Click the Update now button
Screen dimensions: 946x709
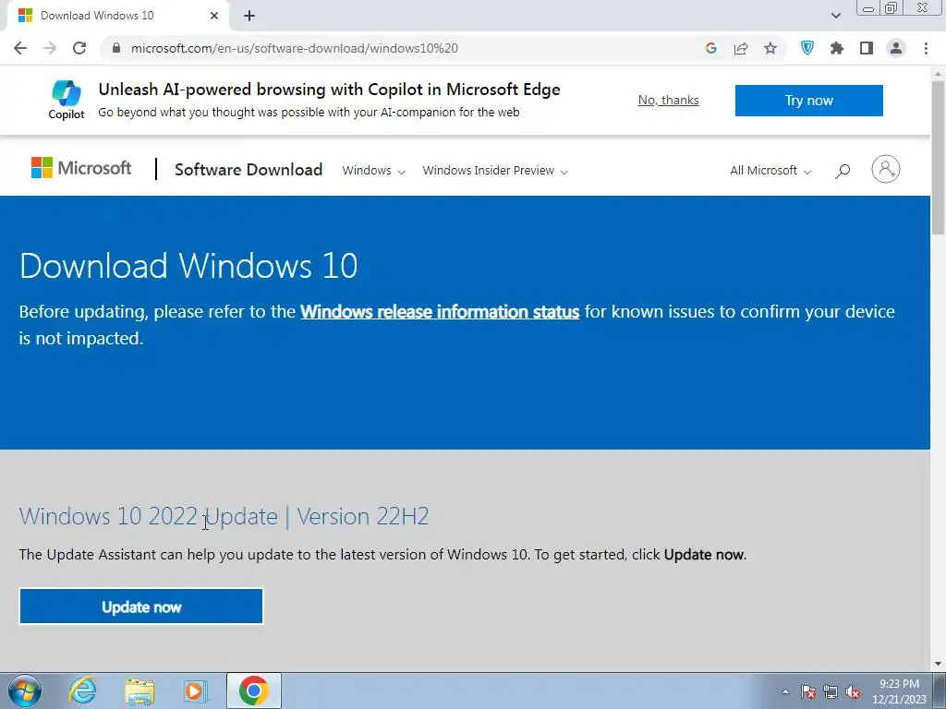click(141, 607)
